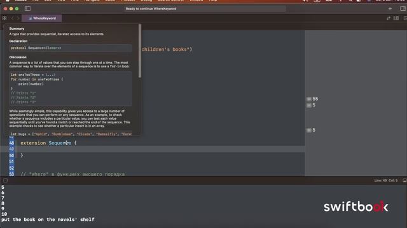Click result value 55 in the sidebar
This screenshot has width=407, height=228.
315,99
